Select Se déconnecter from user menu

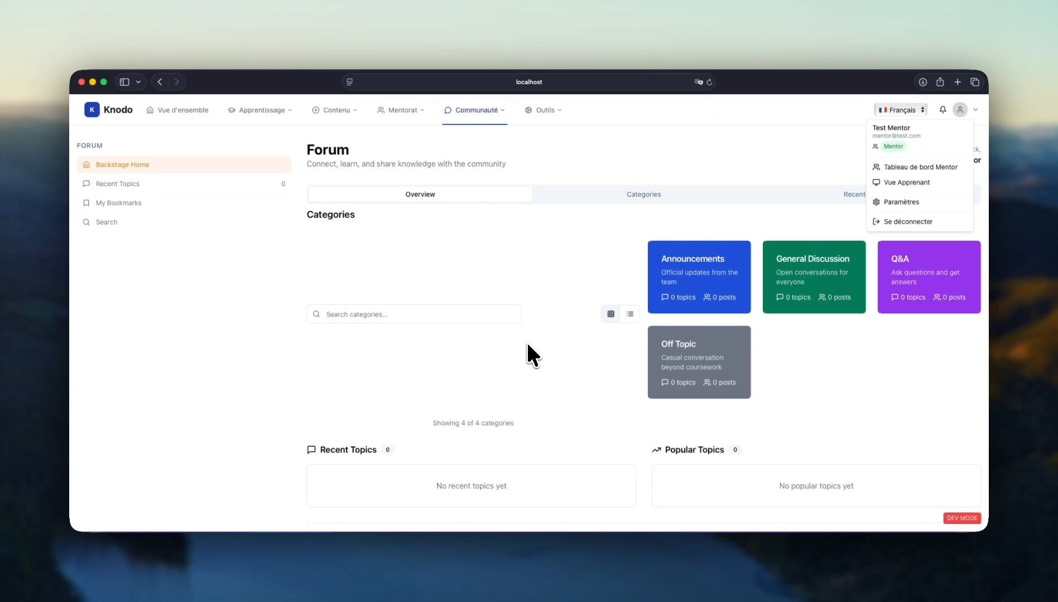[x=908, y=222]
